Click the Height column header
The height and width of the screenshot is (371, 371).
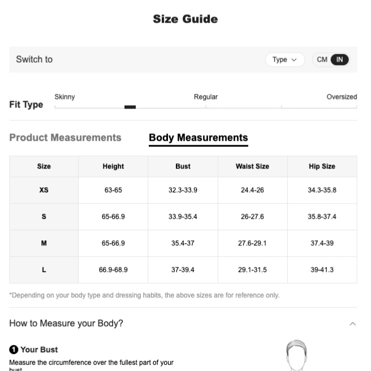(x=113, y=166)
